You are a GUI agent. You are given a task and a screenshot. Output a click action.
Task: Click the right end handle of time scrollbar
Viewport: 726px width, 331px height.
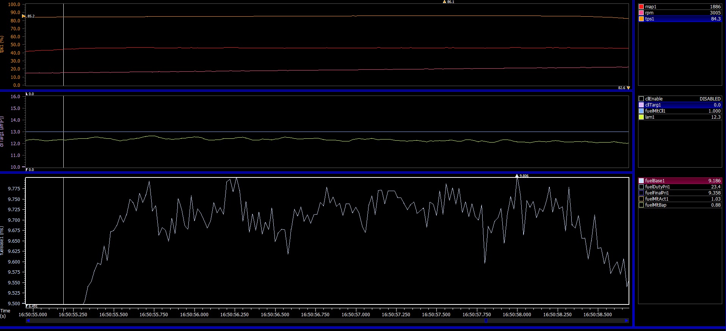(626, 321)
